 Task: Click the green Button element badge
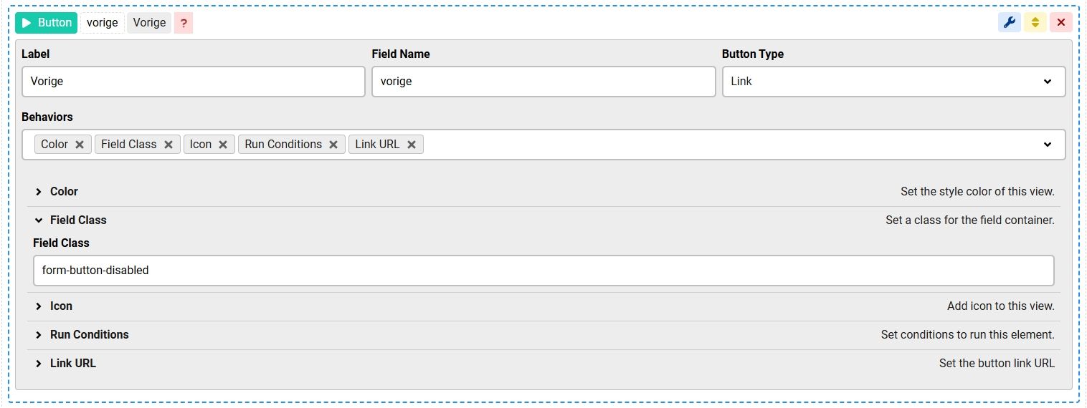(x=46, y=23)
